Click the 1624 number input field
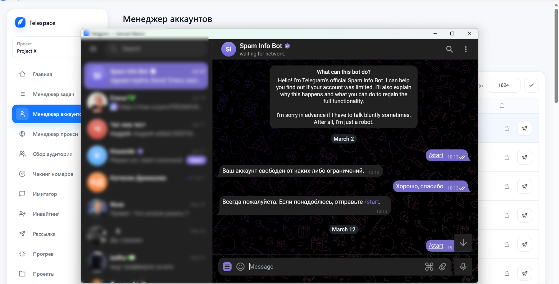 point(503,85)
